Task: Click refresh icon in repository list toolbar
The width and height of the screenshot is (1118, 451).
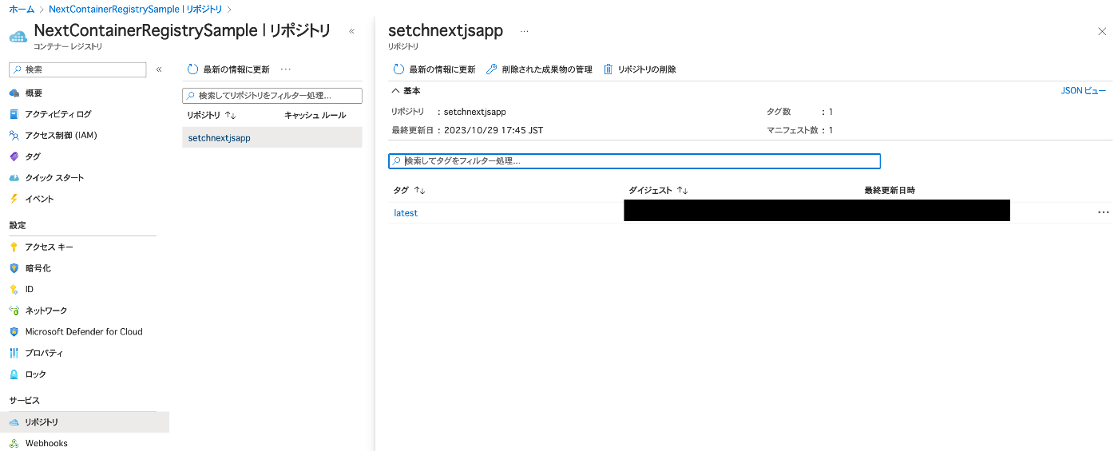Action: [x=192, y=69]
